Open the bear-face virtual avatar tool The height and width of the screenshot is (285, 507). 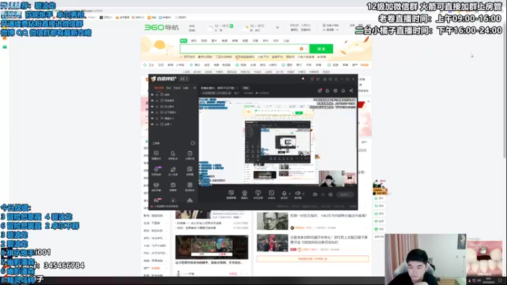[x=156, y=186]
